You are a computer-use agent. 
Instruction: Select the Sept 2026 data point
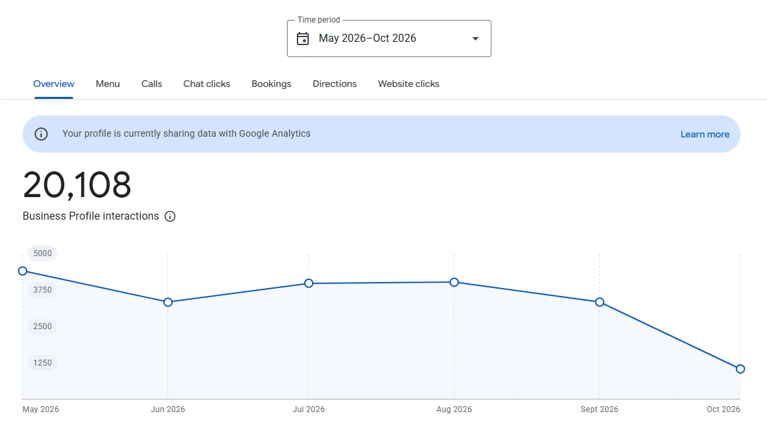coord(599,303)
